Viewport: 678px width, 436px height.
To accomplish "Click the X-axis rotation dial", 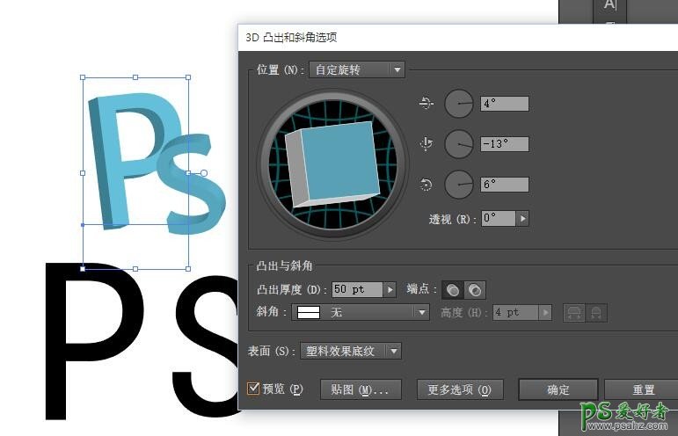I will coord(458,104).
